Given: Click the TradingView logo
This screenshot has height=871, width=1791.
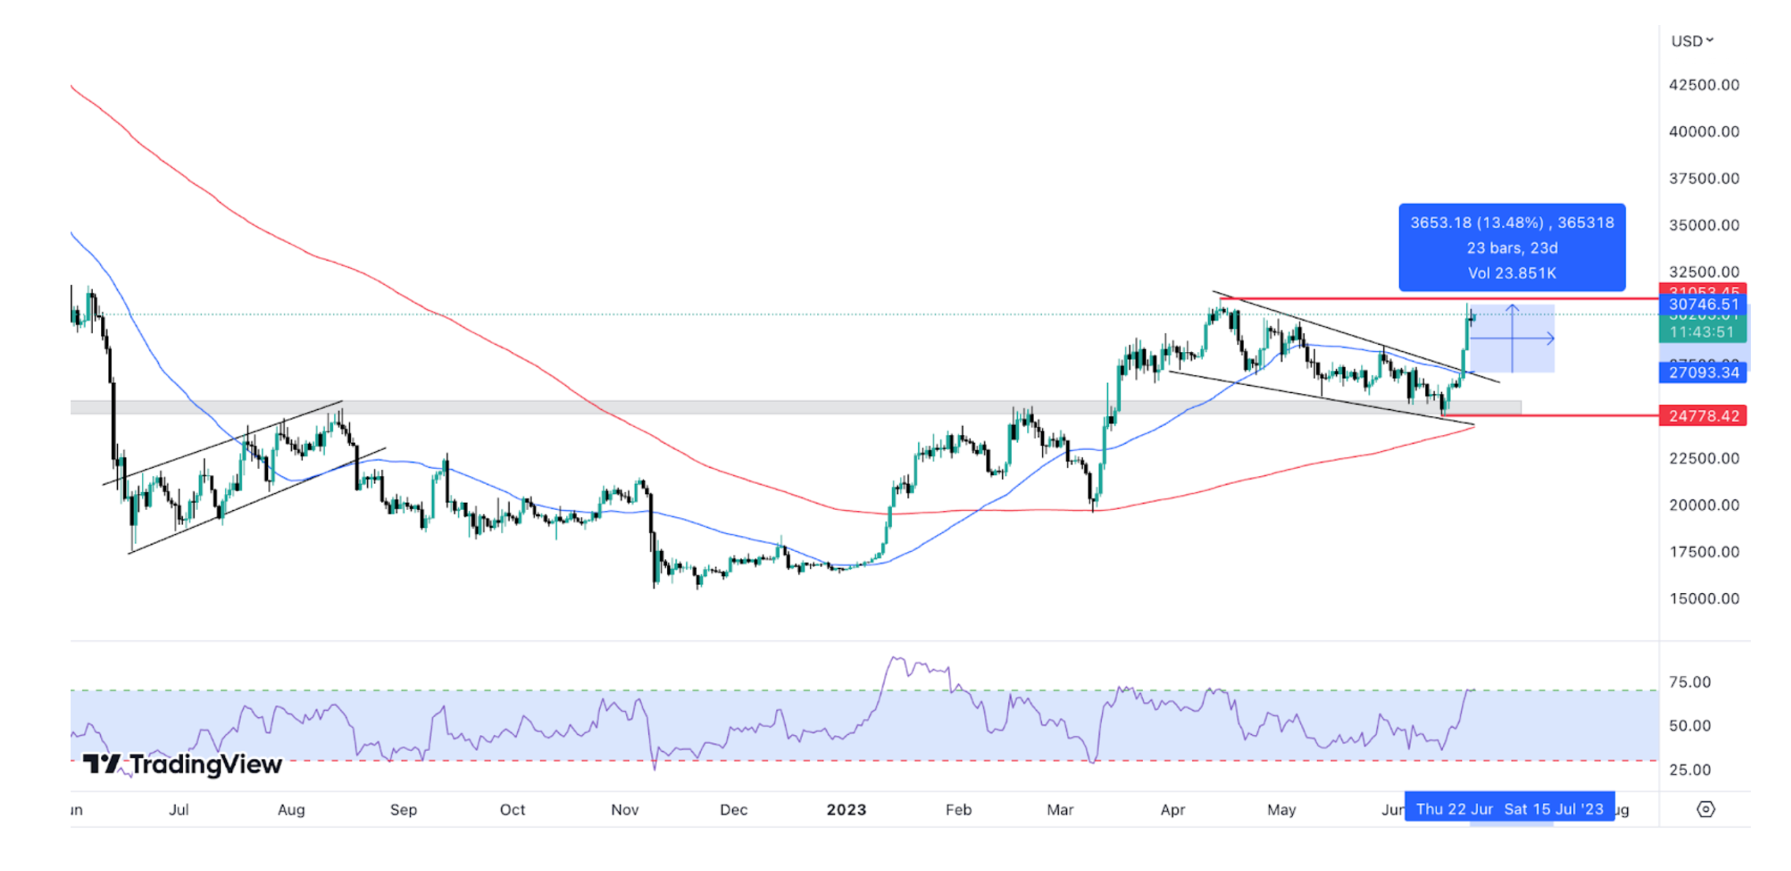Looking at the screenshot, I should coord(182,764).
